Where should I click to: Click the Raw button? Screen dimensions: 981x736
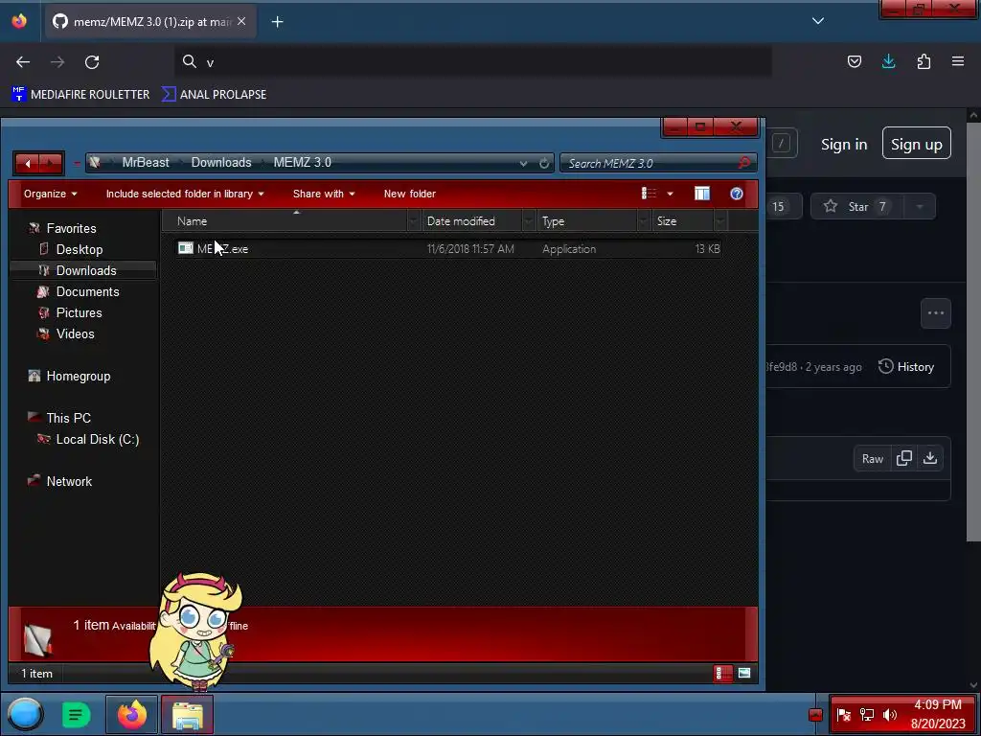[872, 459]
